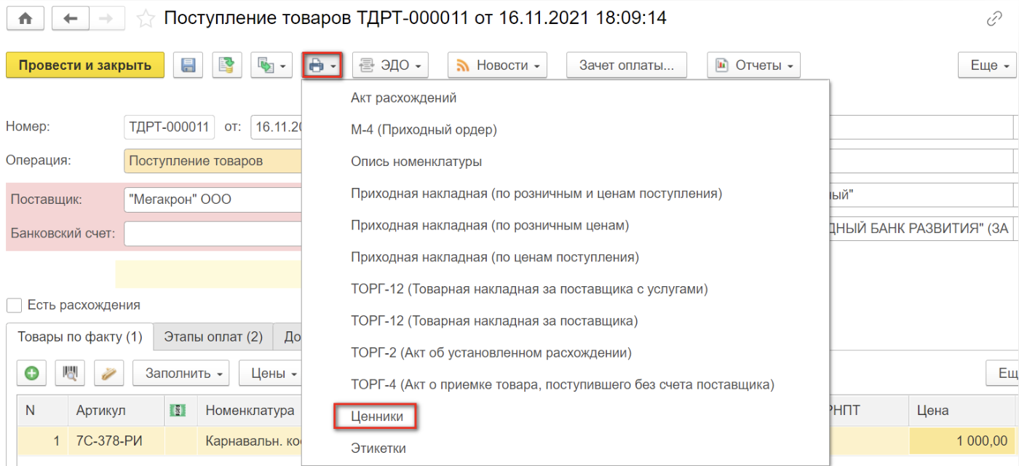The image size is (1019, 466).
Task: Open the Отчеты dropdown menu
Action: [x=753, y=66]
